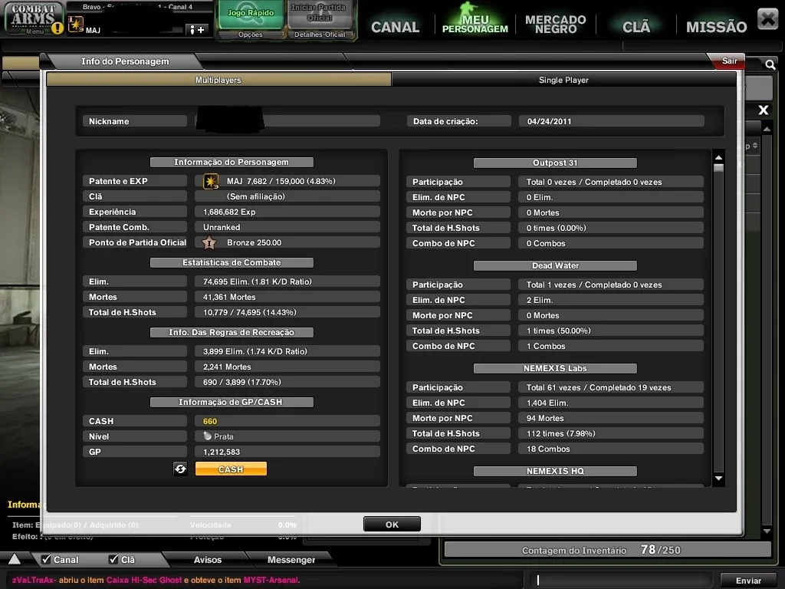Click the refresh GP/CASH icon

[180, 469]
